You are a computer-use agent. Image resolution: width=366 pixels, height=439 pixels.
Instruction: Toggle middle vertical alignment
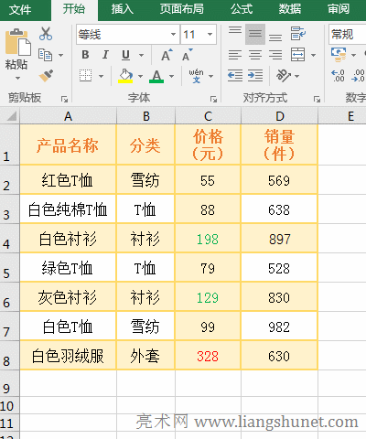pyautogui.click(x=255, y=34)
